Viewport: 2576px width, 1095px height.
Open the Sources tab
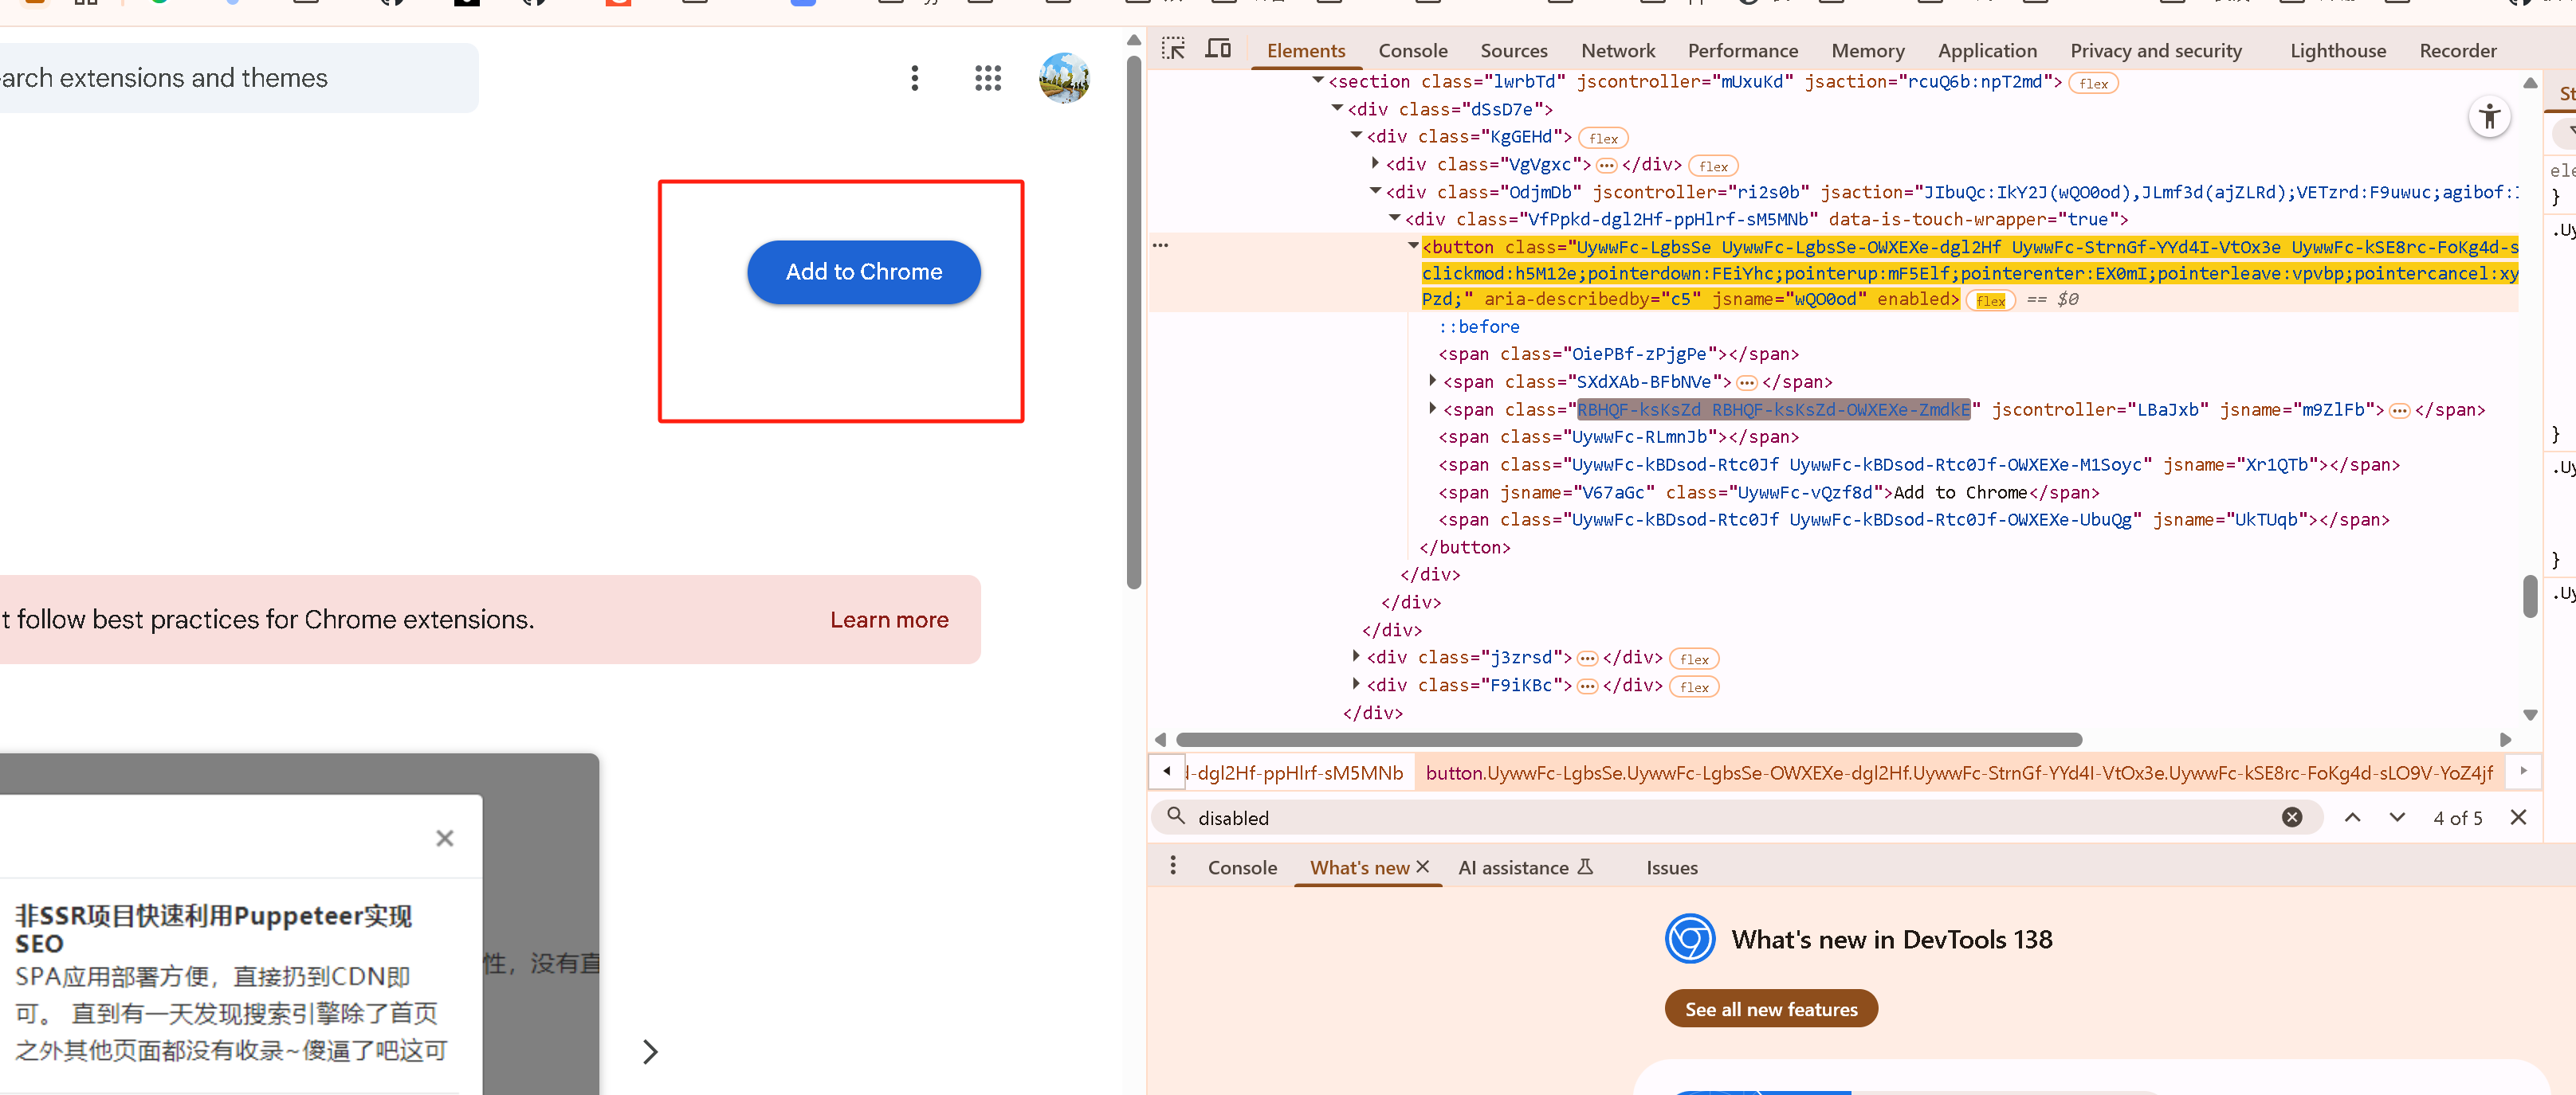pyautogui.click(x=1513, y=51)
